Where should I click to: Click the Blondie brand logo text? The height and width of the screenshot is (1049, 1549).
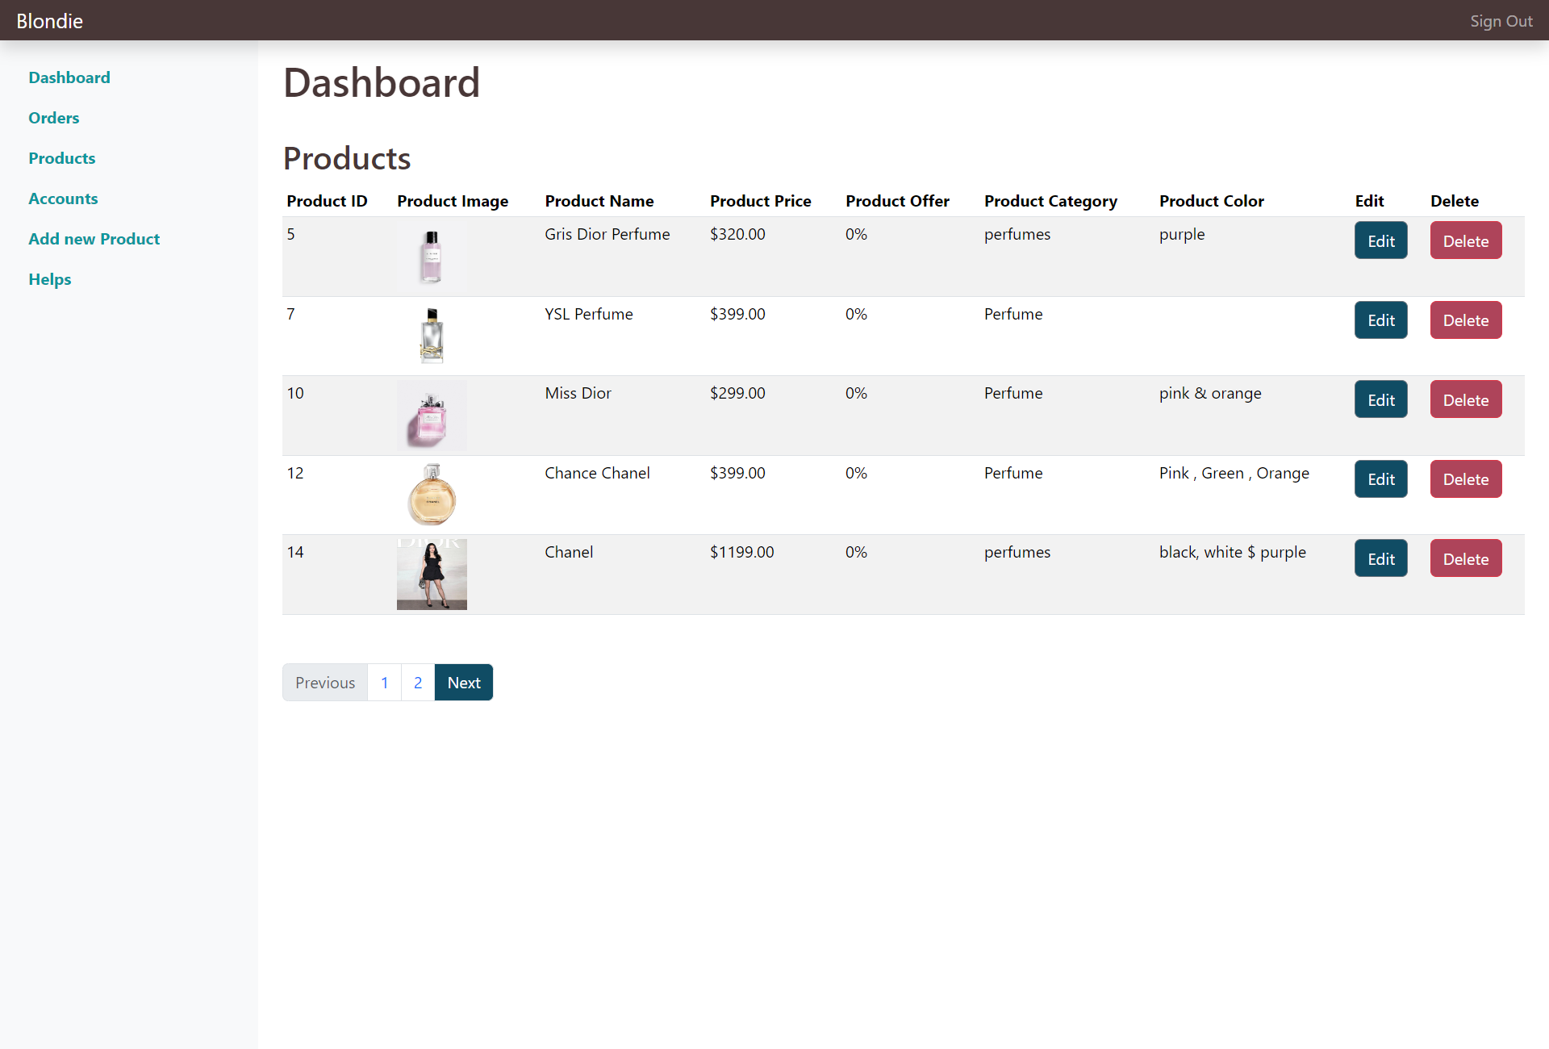(x=50, y=21)
